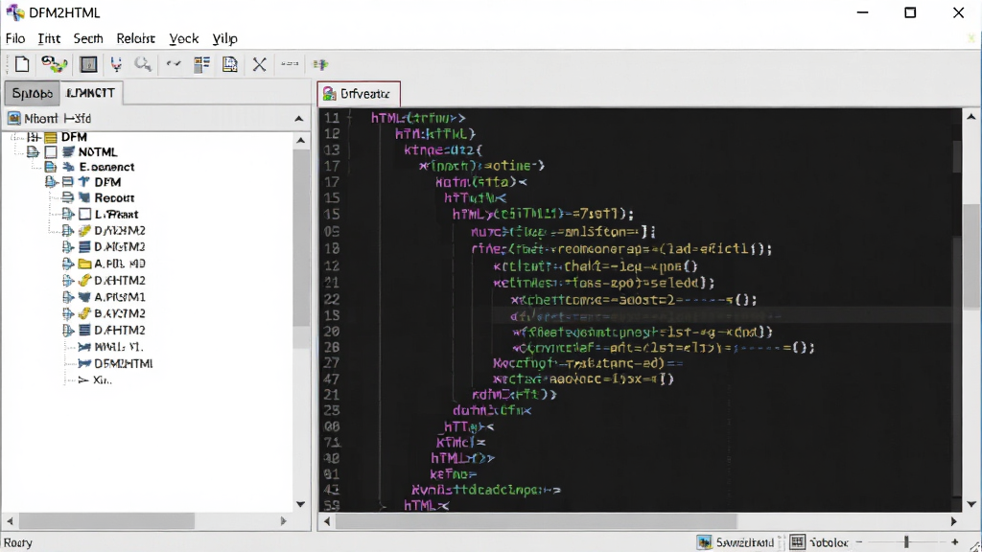The width and height of the screenshot is (982, 552).
Task: Click the blue icon next to E.ɒanenct
Action: [69, 167]
